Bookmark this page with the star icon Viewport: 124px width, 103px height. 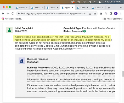tap(95, 14)
